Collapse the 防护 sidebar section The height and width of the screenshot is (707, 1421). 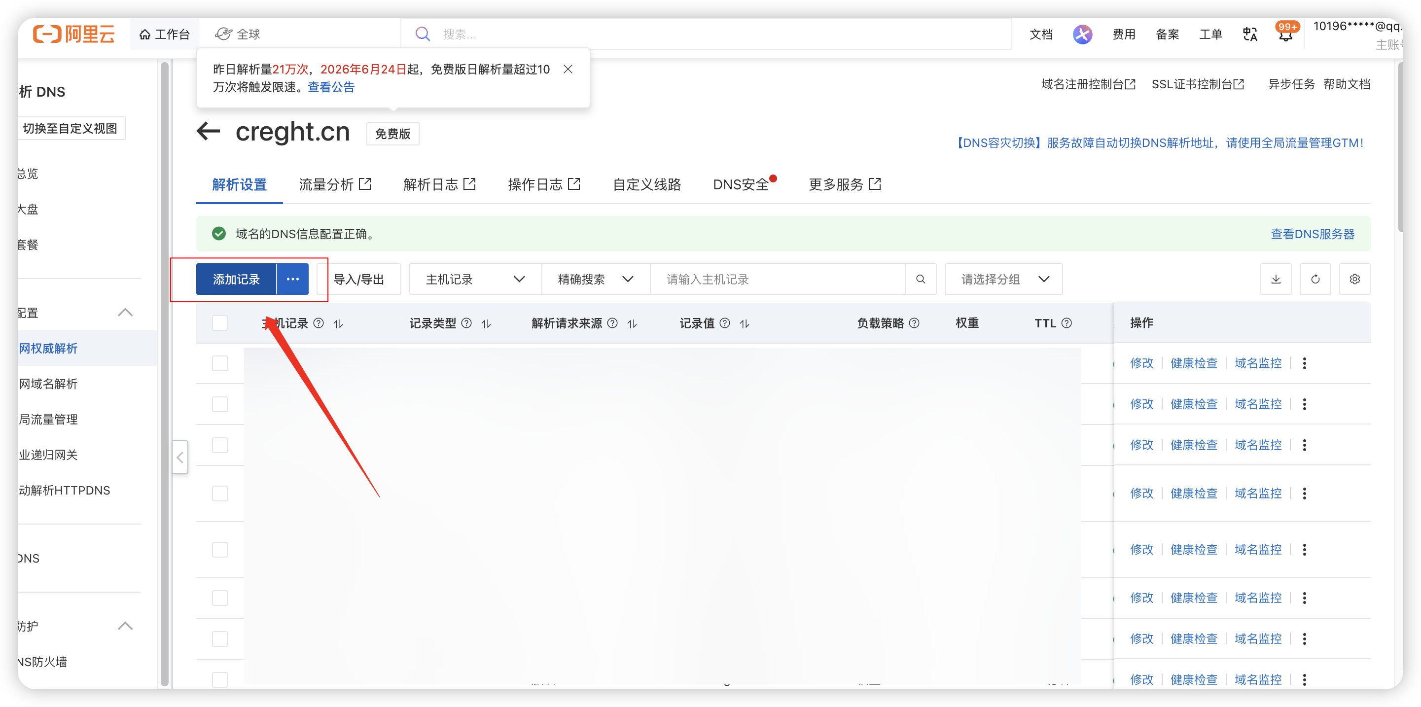(125, 625)
